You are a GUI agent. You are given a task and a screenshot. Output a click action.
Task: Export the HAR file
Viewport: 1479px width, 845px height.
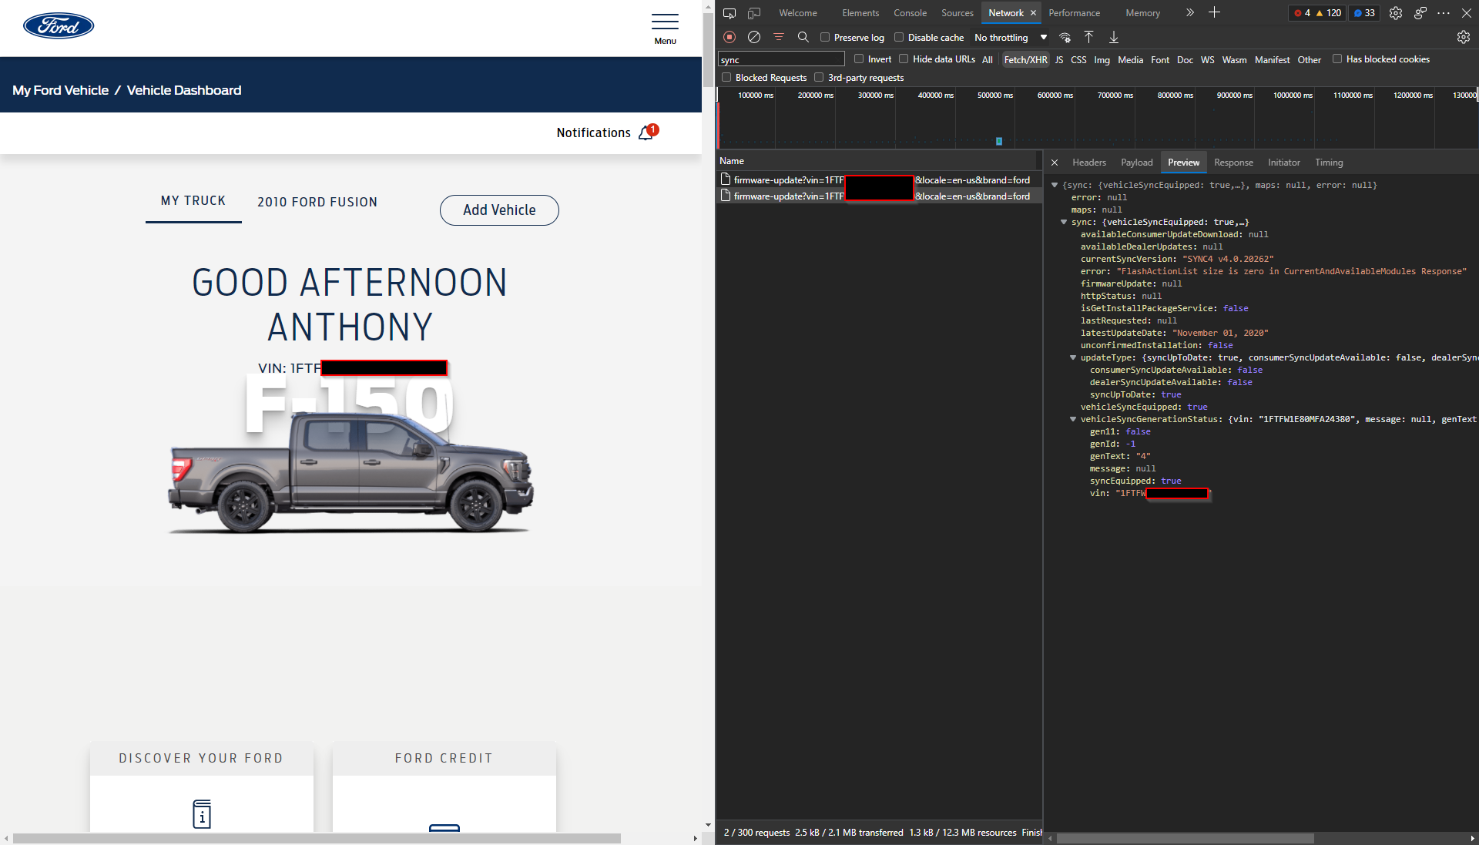click(x=1113, y=37)
